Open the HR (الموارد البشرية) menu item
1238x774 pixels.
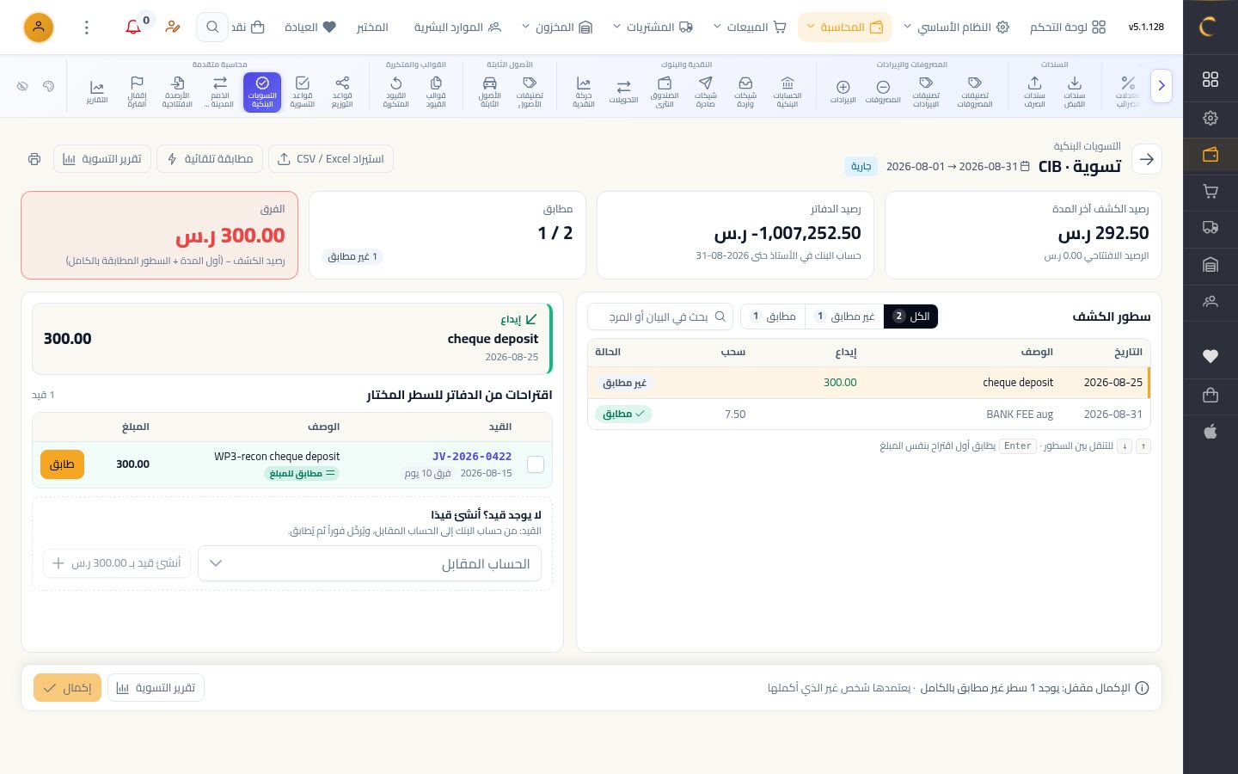457,28
